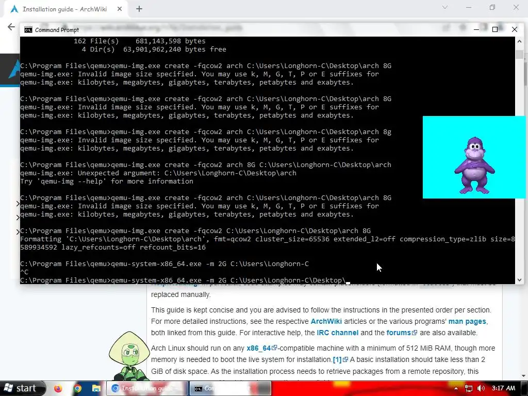Click the Command Prompt title text

[x=57, y=30]
